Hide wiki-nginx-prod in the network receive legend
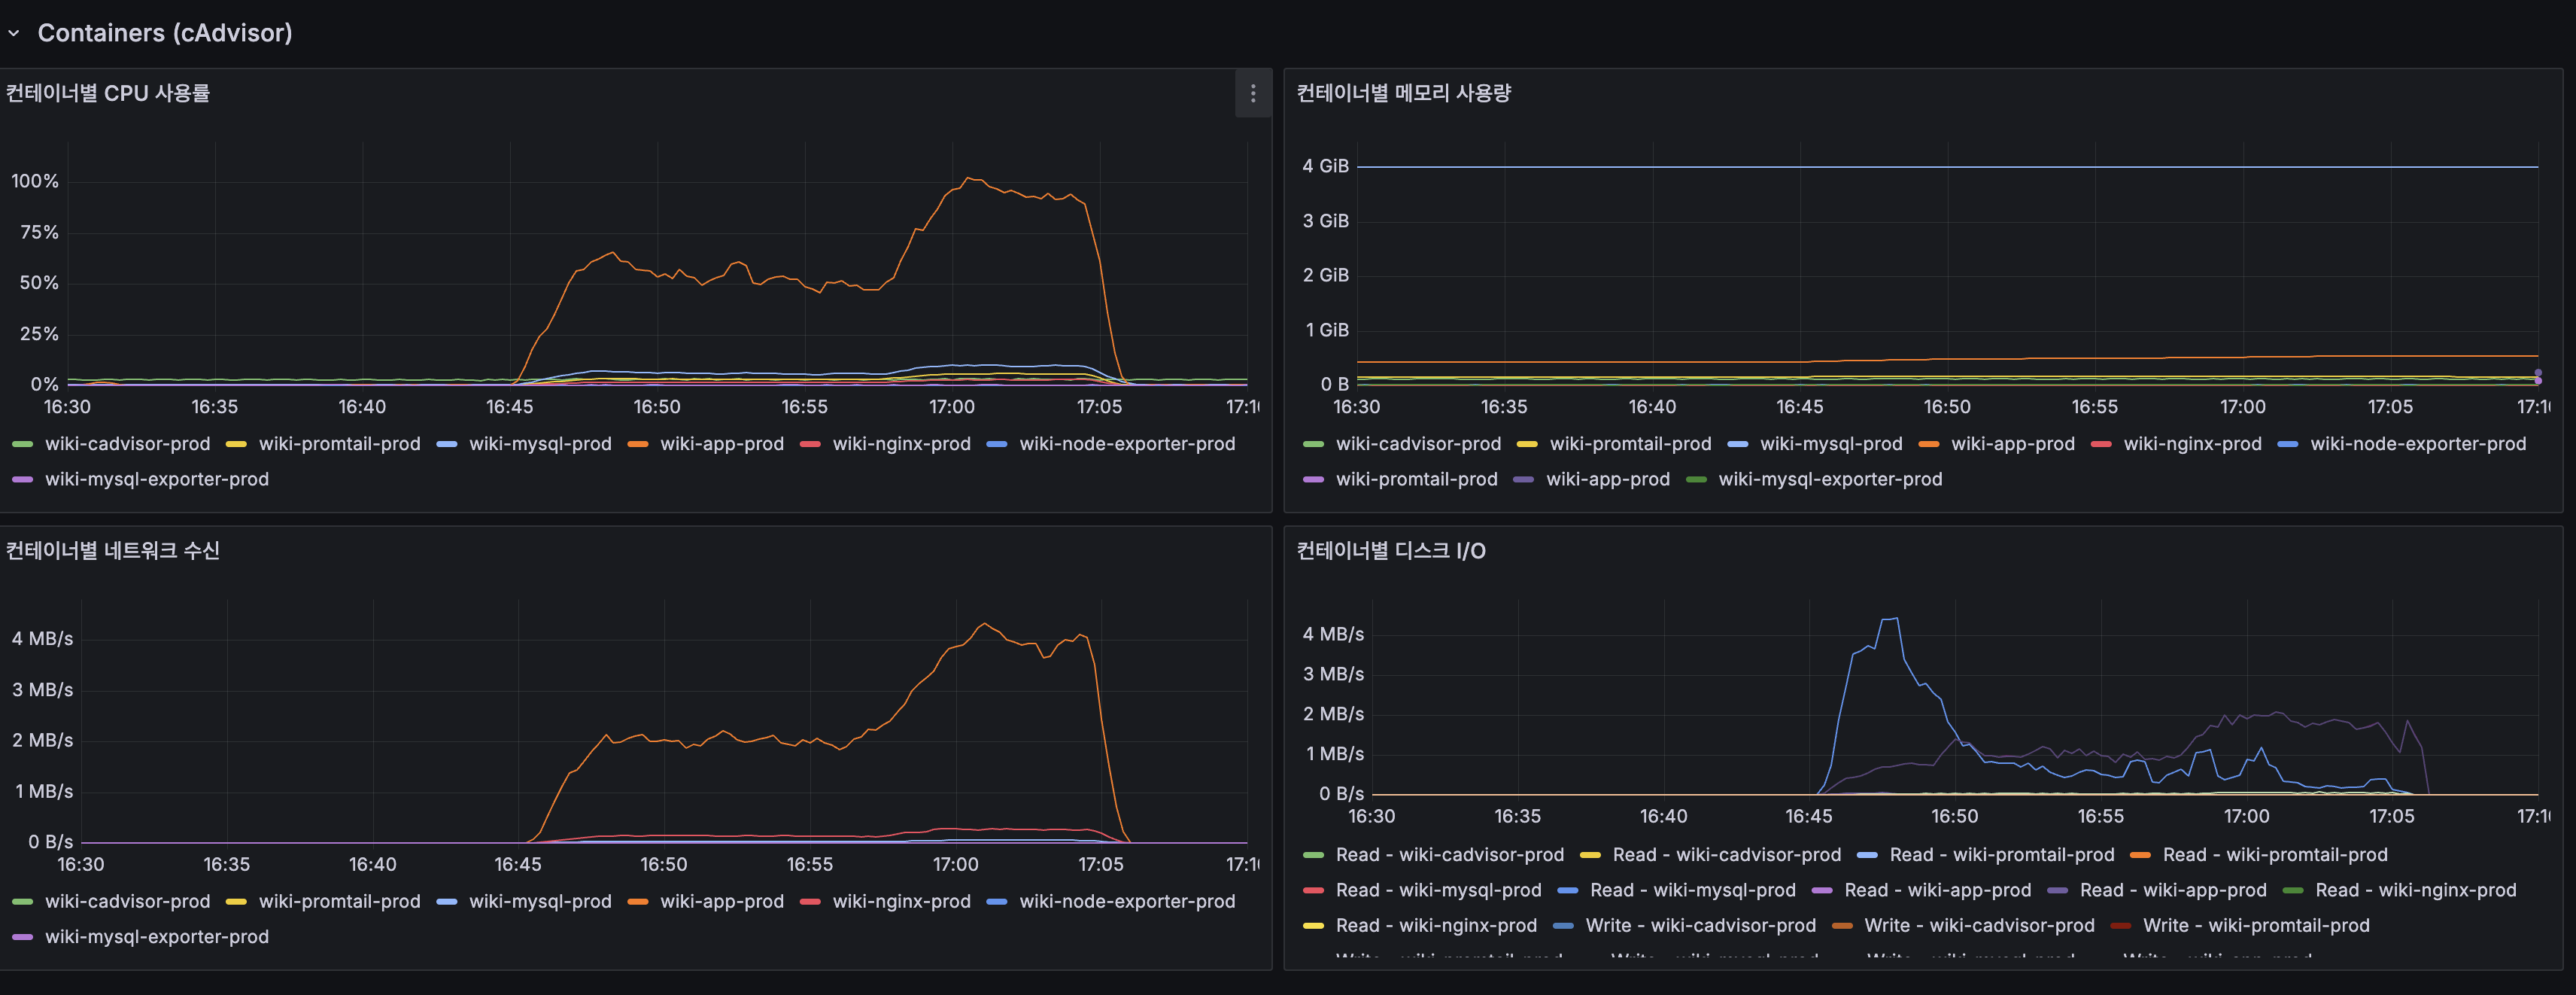This screenshot has width=2576, height=995. click(x=901, y=901)
